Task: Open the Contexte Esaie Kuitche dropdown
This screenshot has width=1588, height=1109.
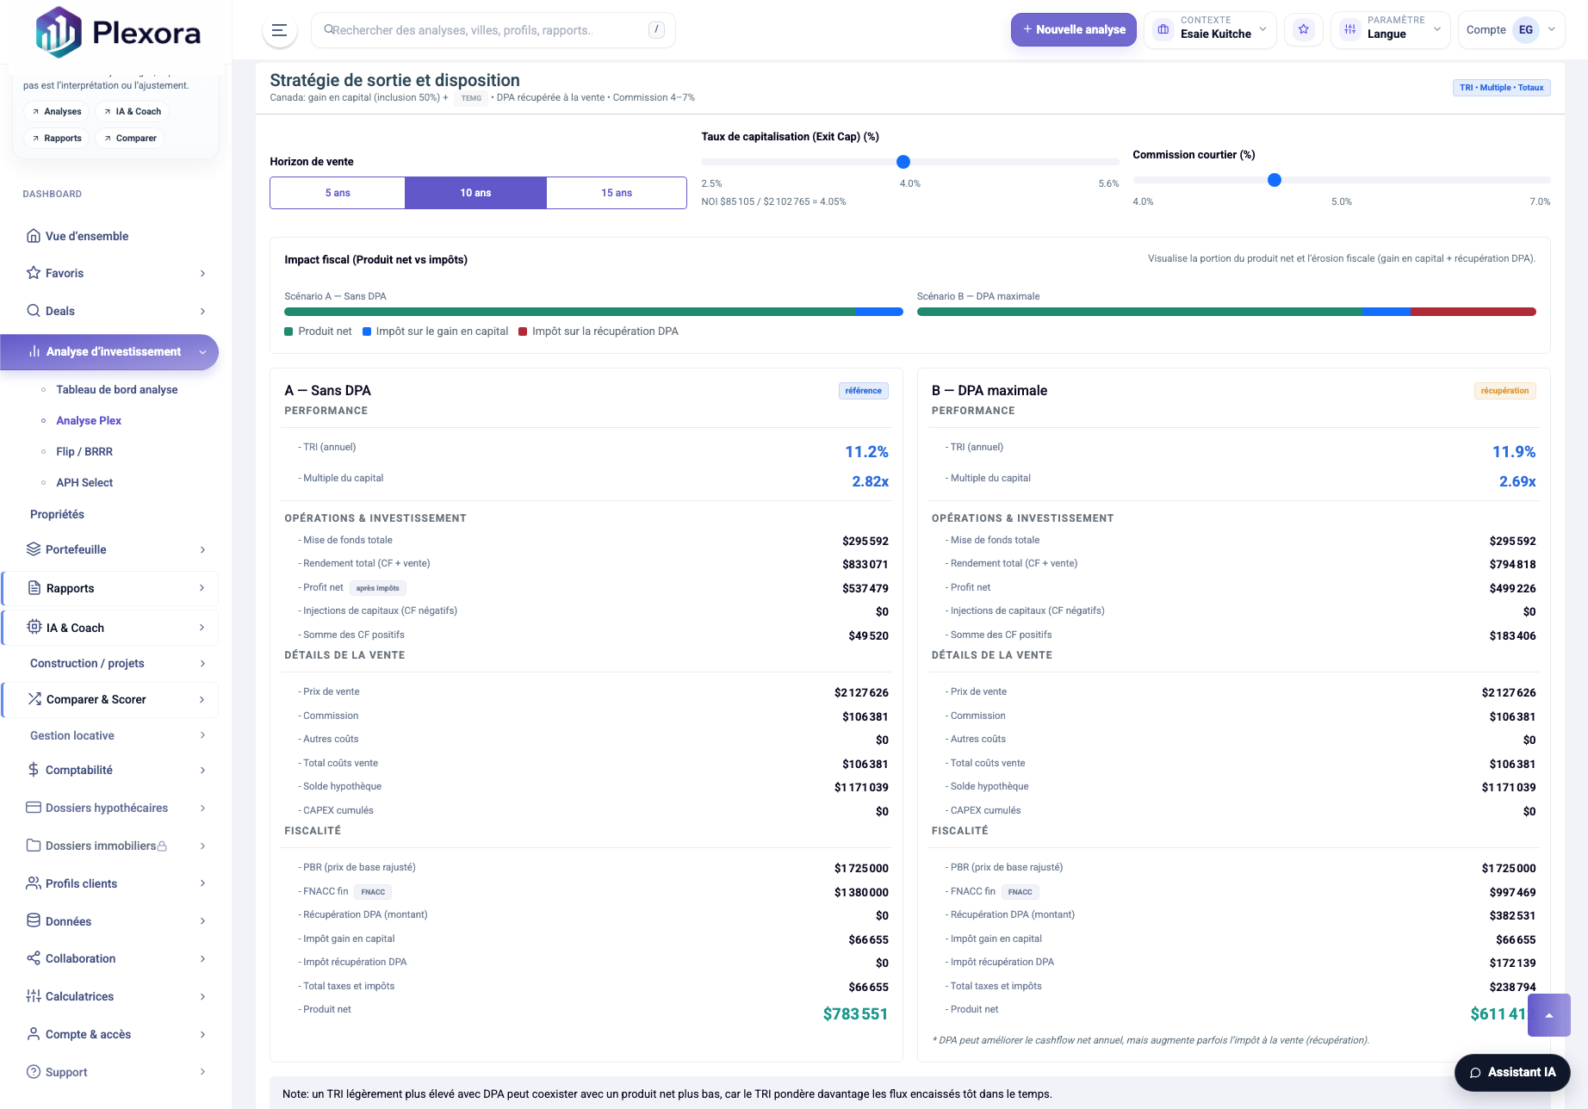Action: (x=1210, y=30)
